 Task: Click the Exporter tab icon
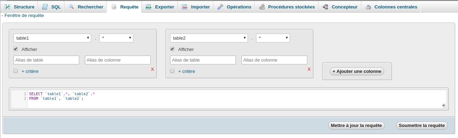click(149, 7)
